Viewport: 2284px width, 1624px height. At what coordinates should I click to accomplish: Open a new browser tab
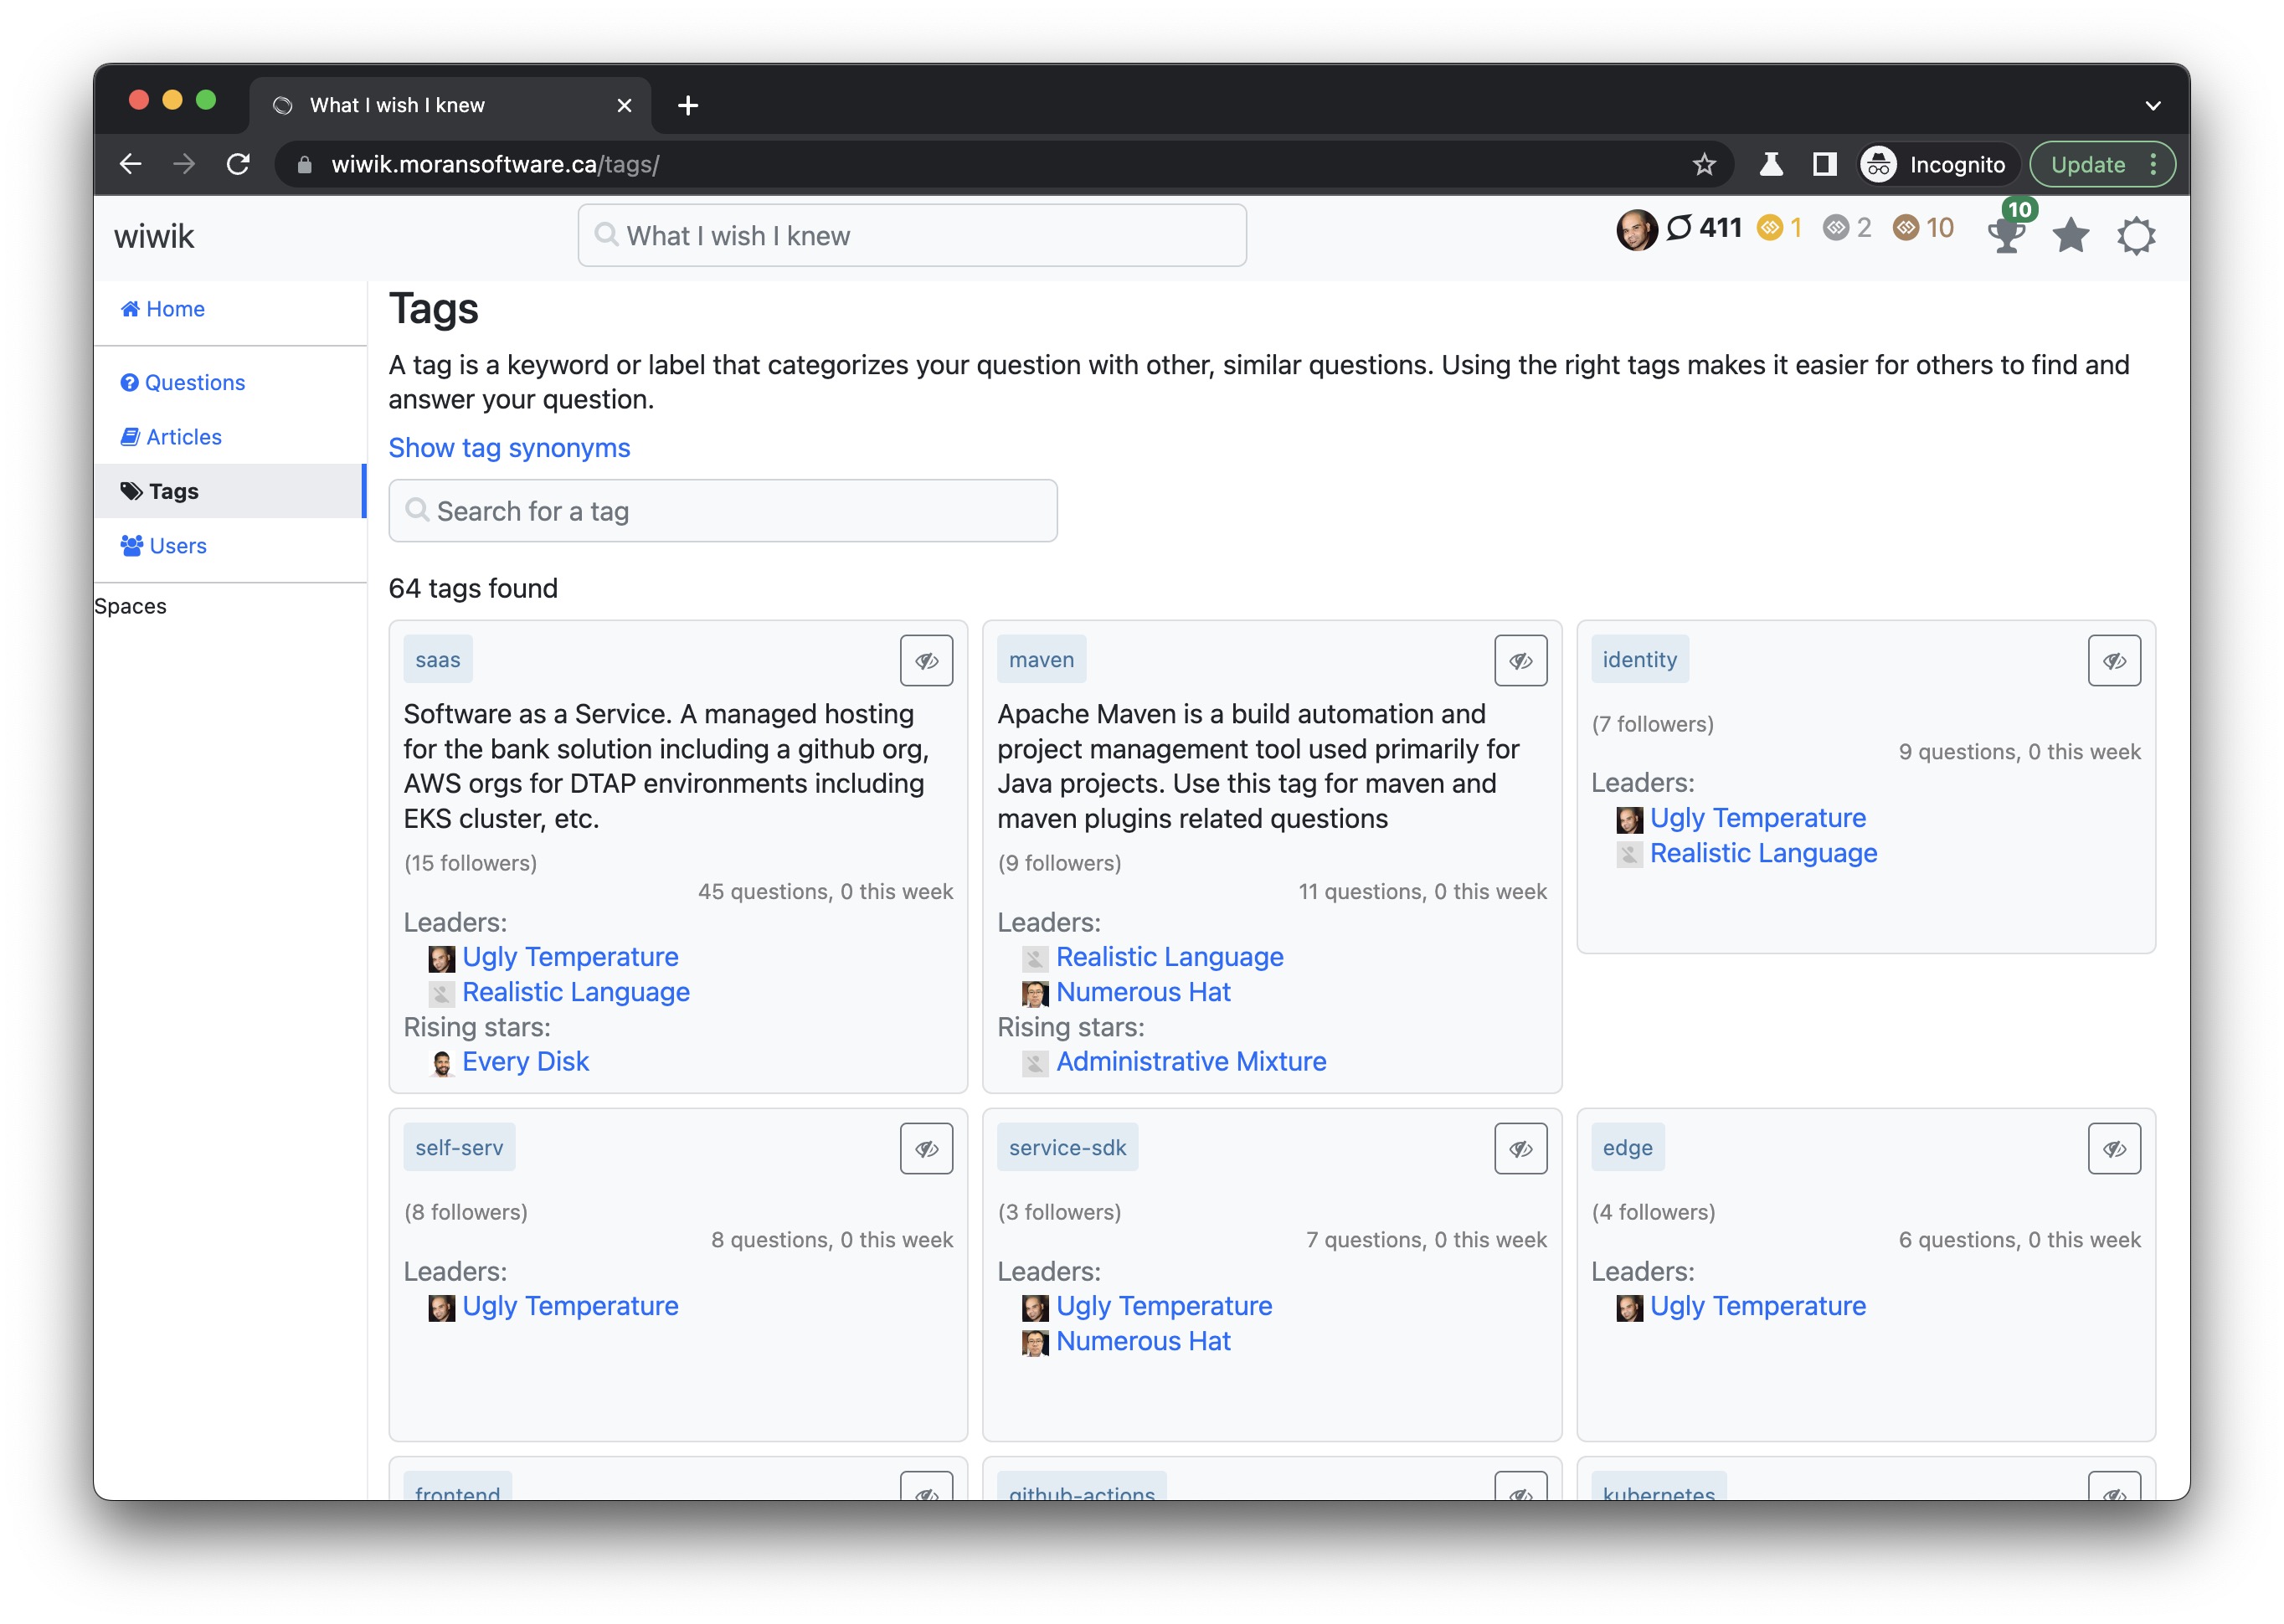[x=688, y=105]
